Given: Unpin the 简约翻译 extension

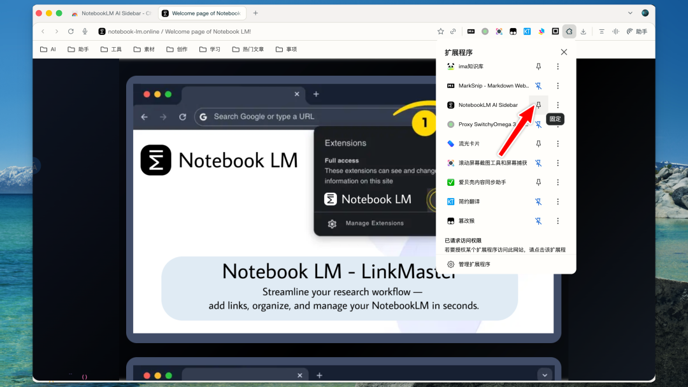Looking at the screenshot, I should tap(538, 202).
